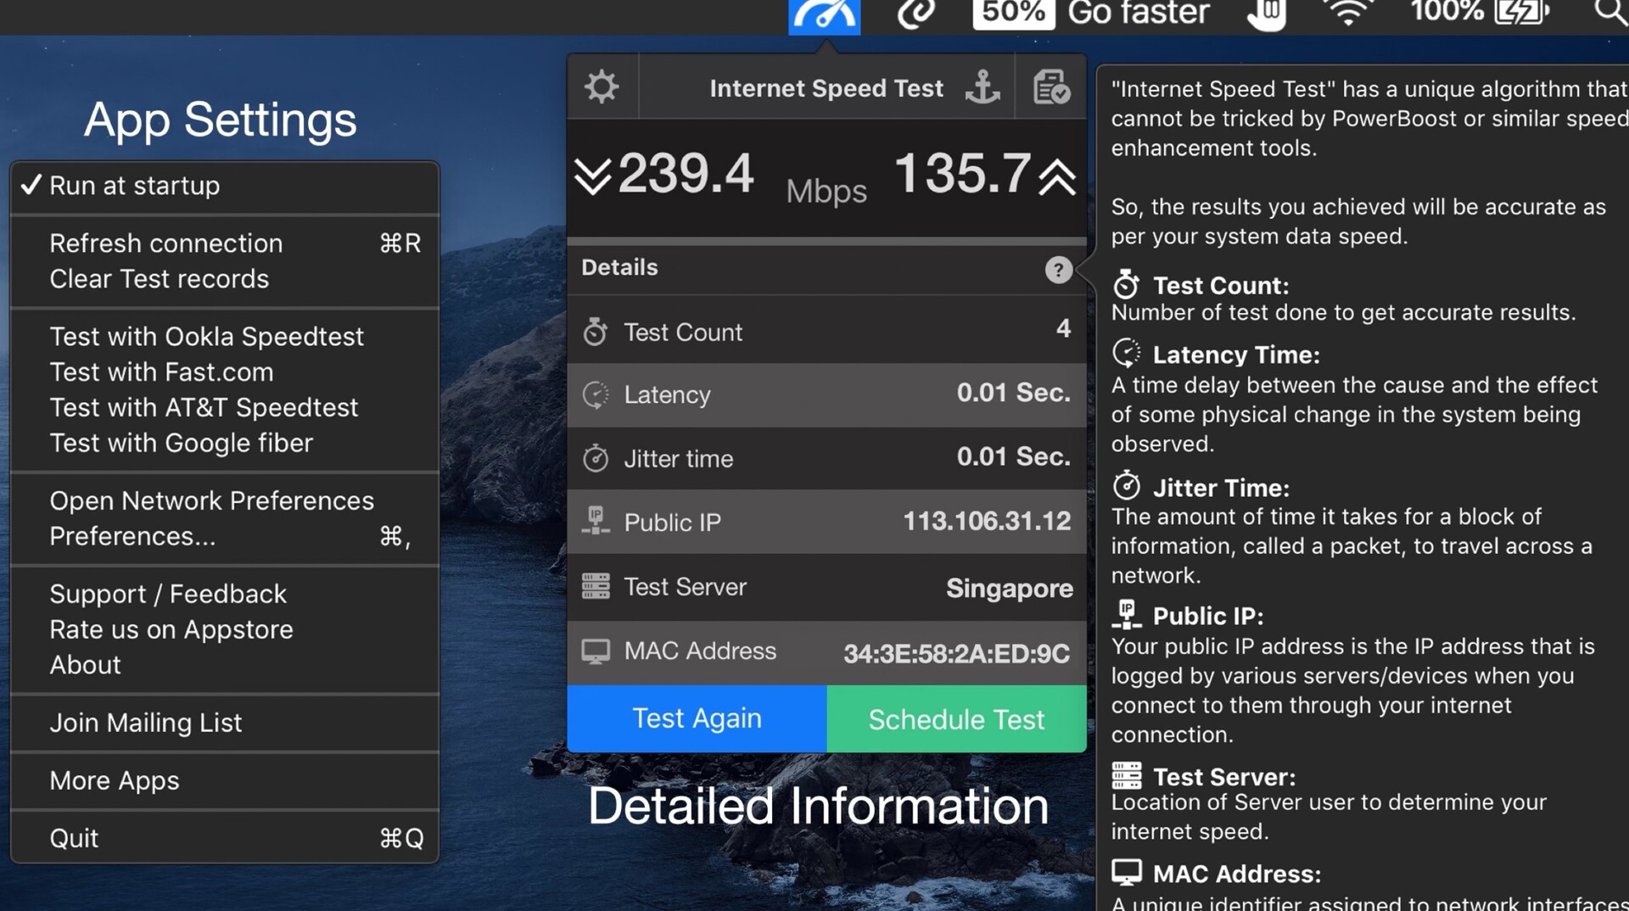Click the Mbps unit label

[826, 192]
